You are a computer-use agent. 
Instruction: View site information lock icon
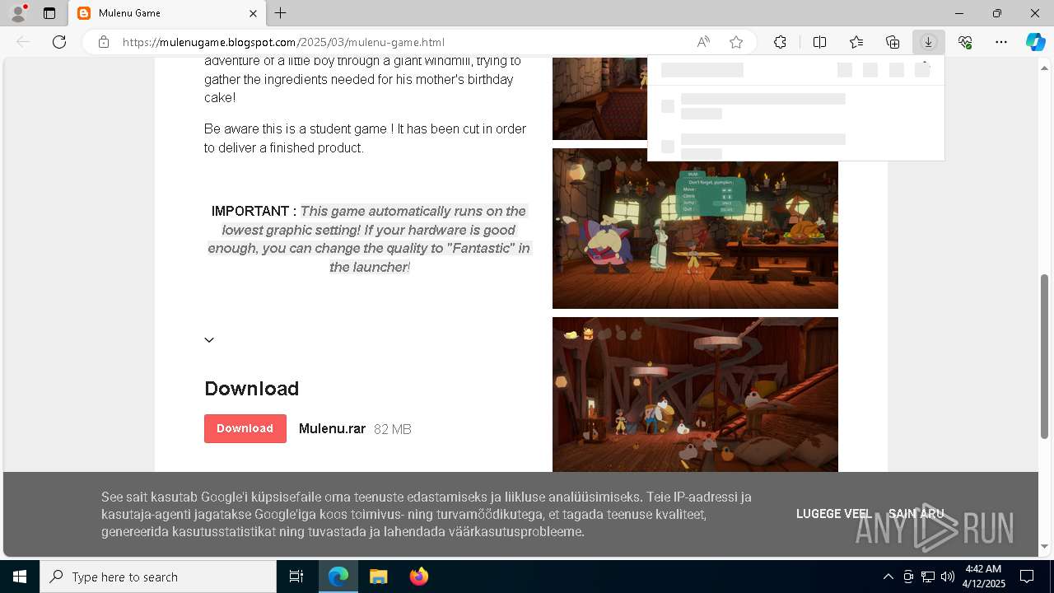pyautogui.click(x=104, y=42)
